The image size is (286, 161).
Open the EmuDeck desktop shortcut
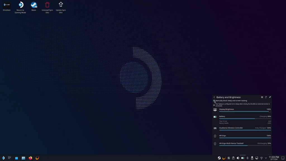(7, 5)
